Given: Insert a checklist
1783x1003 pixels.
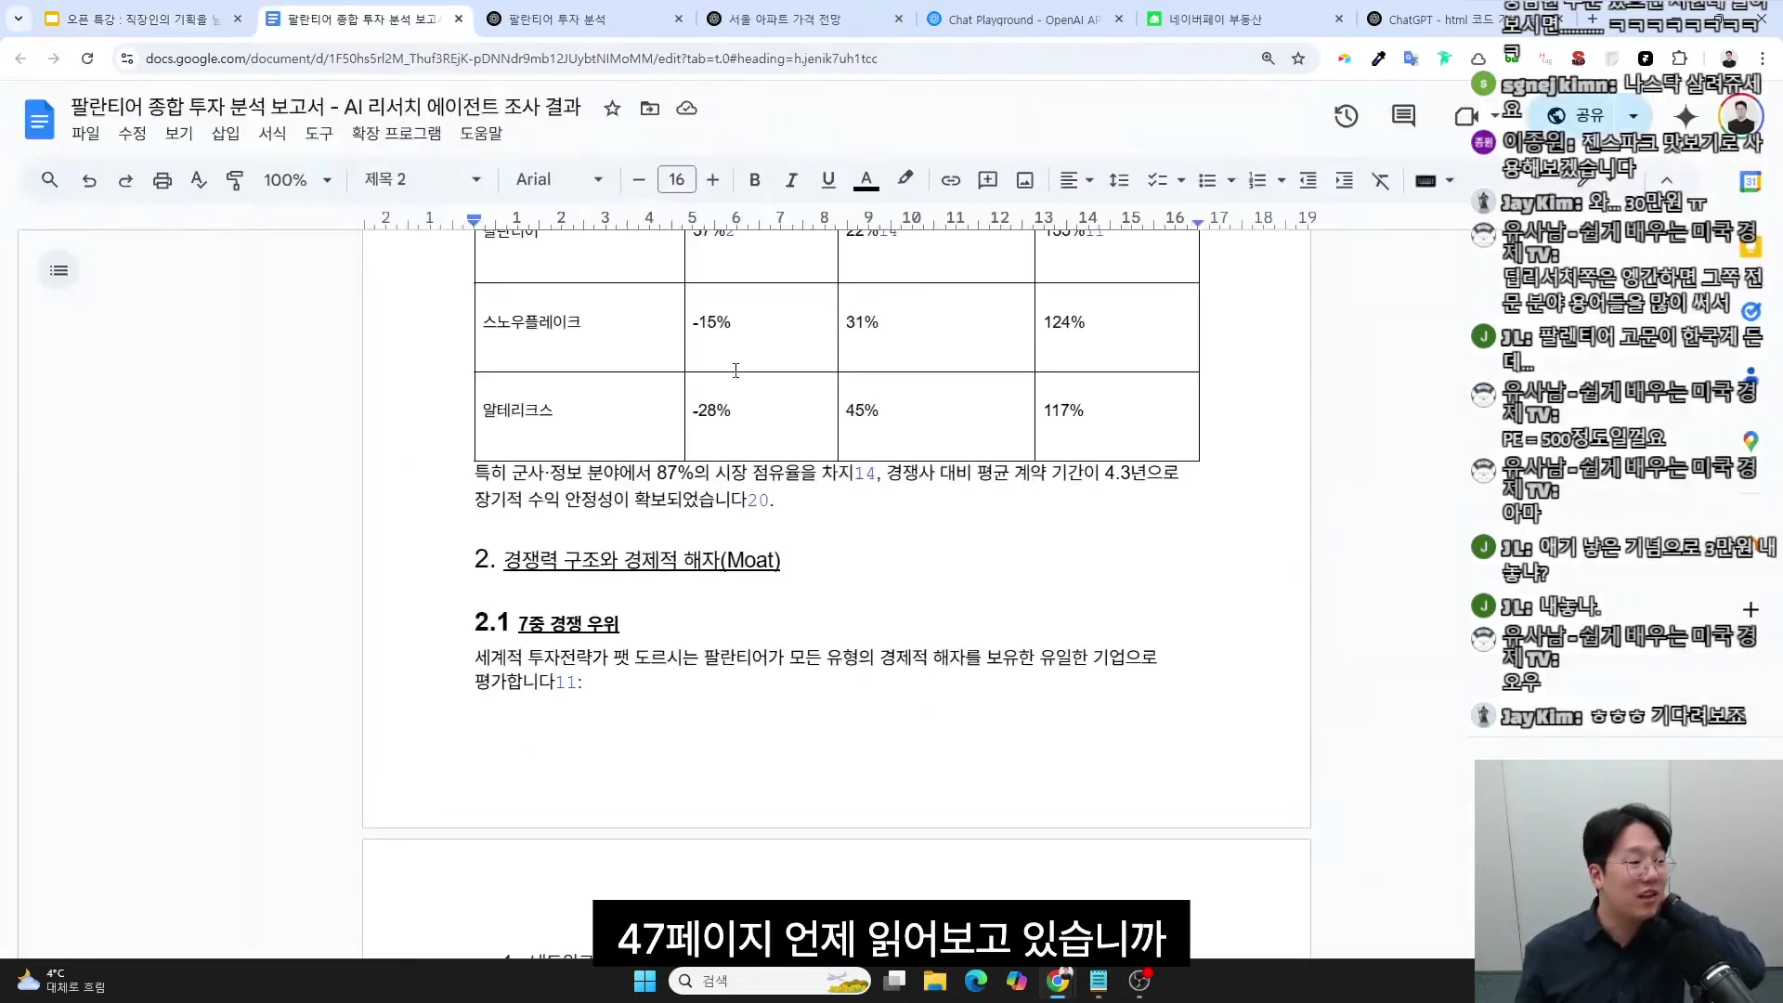Looking at the screenshot, I should coord(1157,180).
